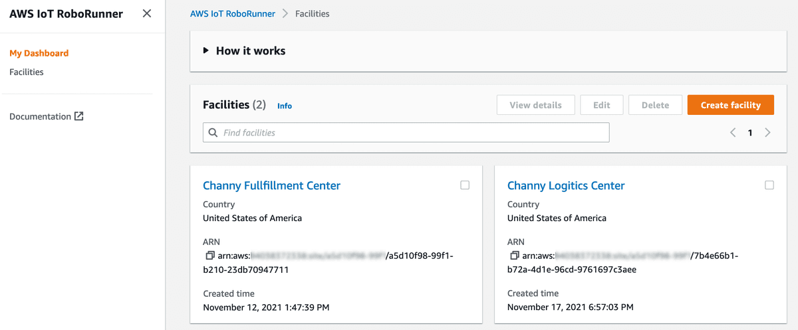Click the Delete button
798x330 pixels.
point(655,105)
